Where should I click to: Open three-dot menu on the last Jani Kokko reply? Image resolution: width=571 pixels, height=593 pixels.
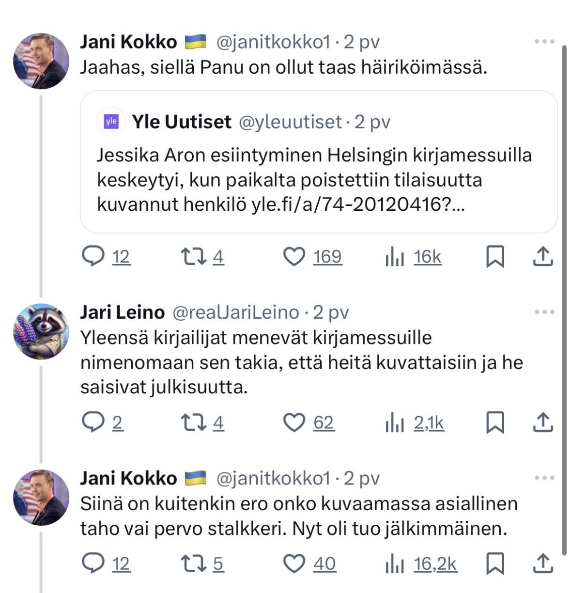[x=544, y=478]
